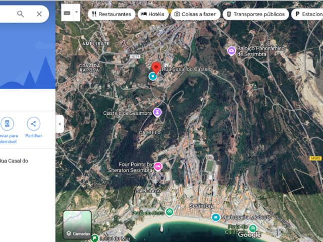Send location to phone icon
The height and width of the screenshot is (242, 323).
click(x=7, y=124)
